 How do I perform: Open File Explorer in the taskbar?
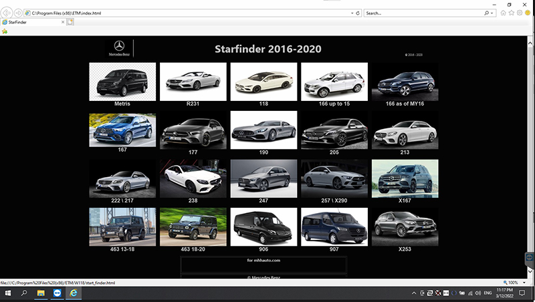click(41, 293)
